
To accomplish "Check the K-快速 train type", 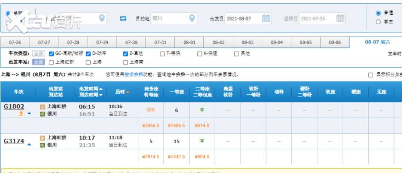I will coord(200,54).
